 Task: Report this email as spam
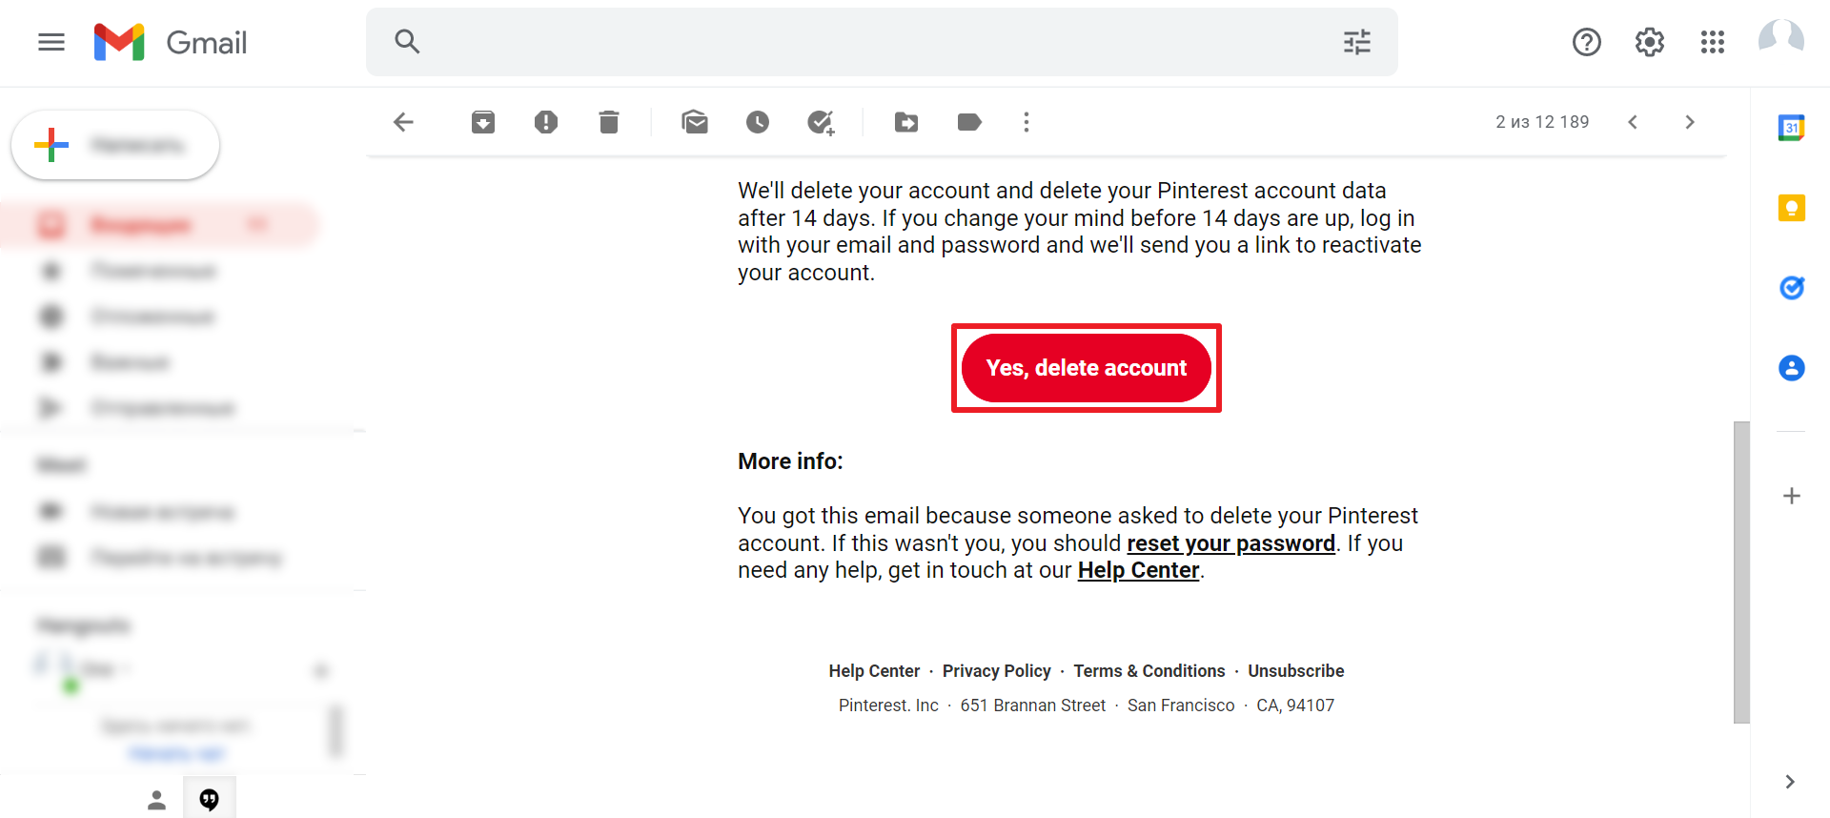pos(546,122)
